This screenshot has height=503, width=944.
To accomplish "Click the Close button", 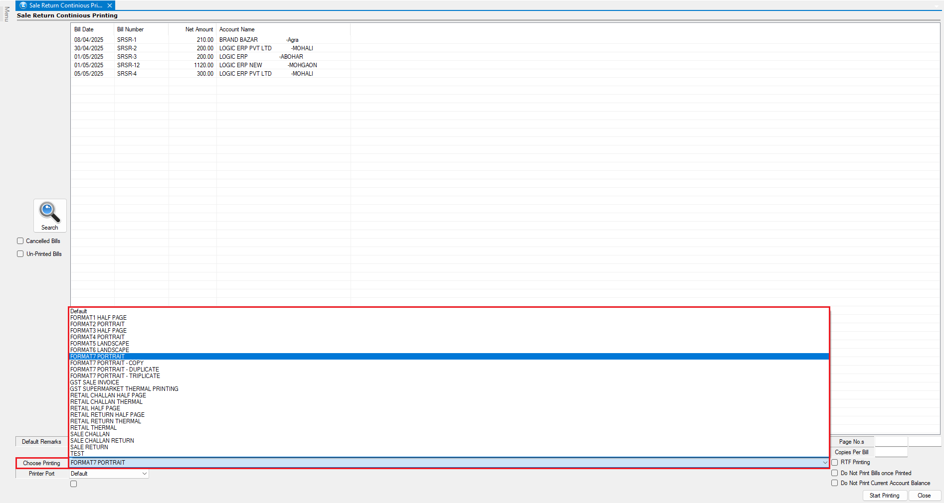I will pos(924,496).
